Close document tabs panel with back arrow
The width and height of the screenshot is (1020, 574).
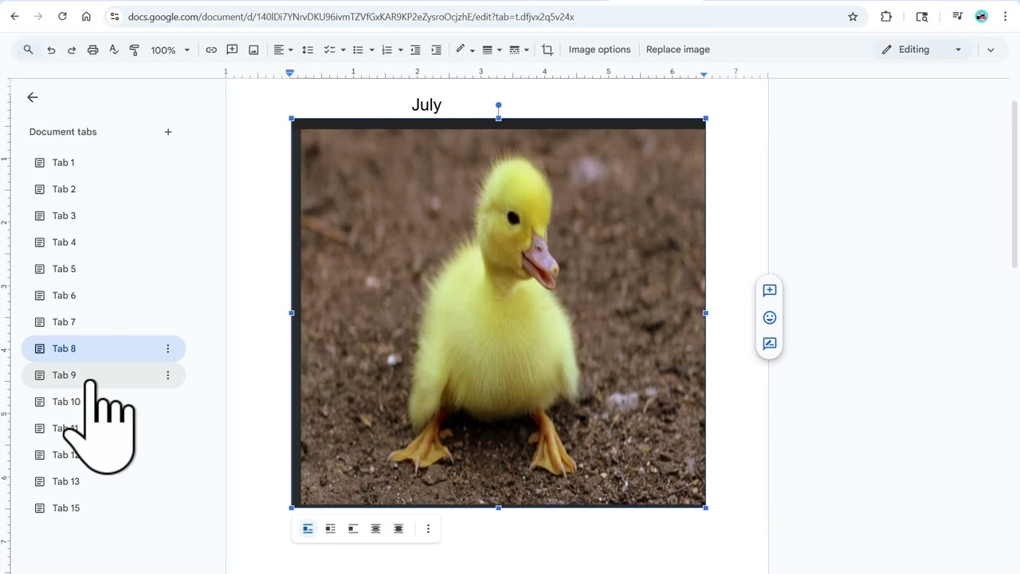33,97
